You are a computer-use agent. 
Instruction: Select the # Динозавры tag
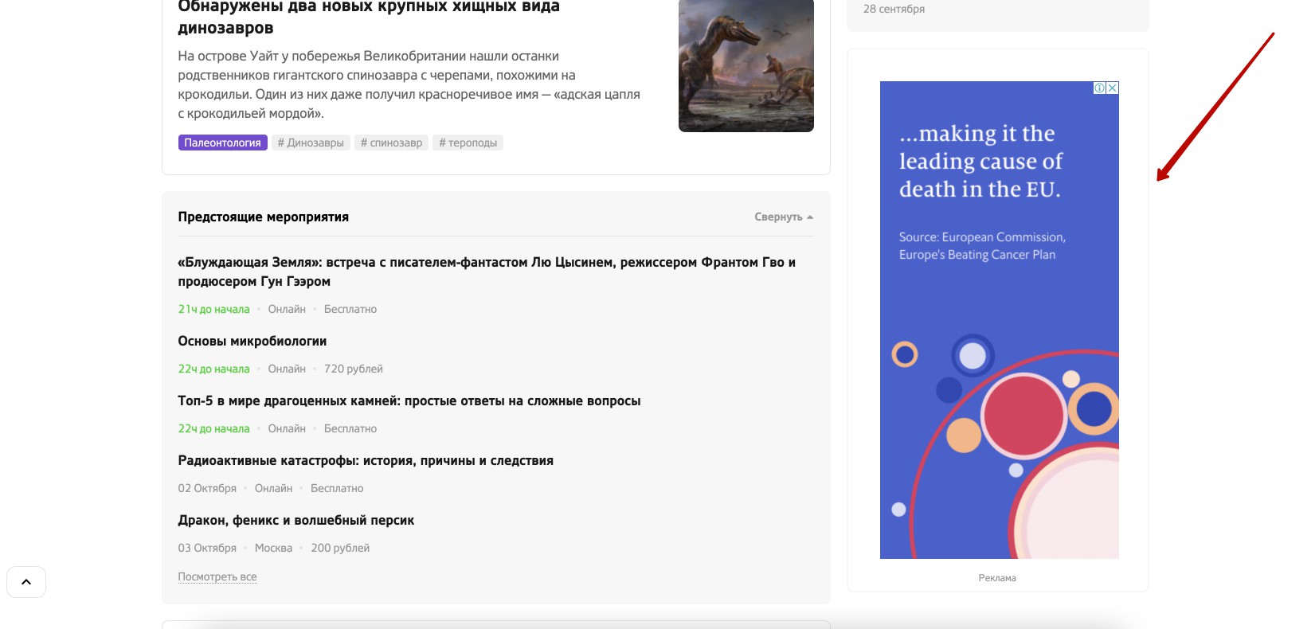(x=311, y=143)
